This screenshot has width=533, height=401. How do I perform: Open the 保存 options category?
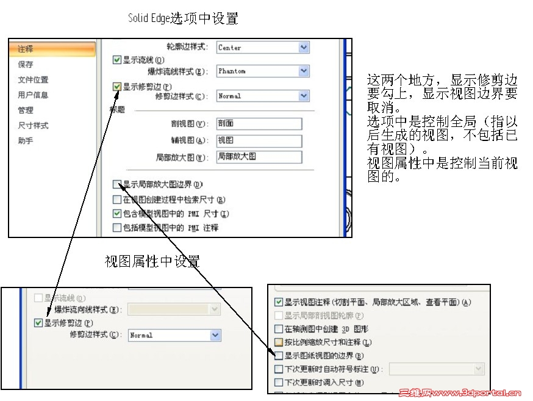point(26,64)
